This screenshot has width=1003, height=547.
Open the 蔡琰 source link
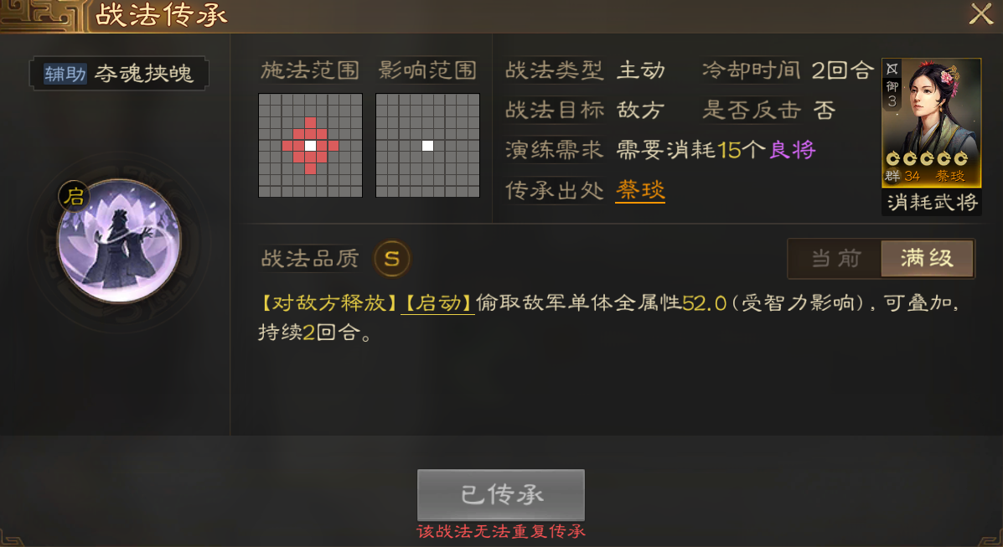tap(640, 190)
